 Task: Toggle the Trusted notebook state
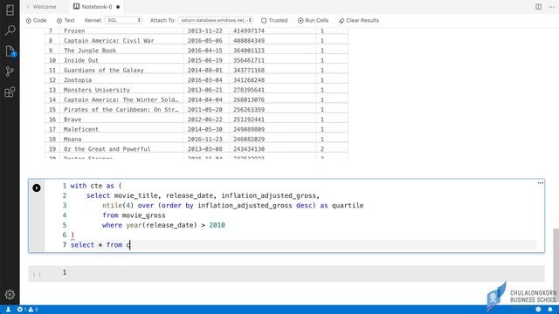coord(274,21)
